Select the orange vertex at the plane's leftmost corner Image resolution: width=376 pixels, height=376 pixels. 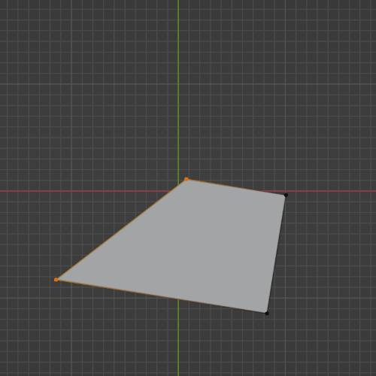click(x=56, y=280)
